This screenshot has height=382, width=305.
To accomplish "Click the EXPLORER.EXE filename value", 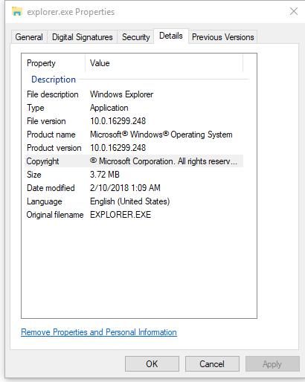I will (x=121, y=215).
